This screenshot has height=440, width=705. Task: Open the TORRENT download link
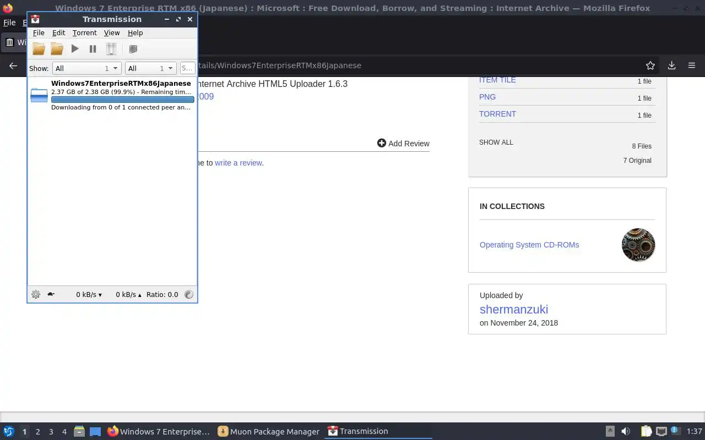coord(497,114)
